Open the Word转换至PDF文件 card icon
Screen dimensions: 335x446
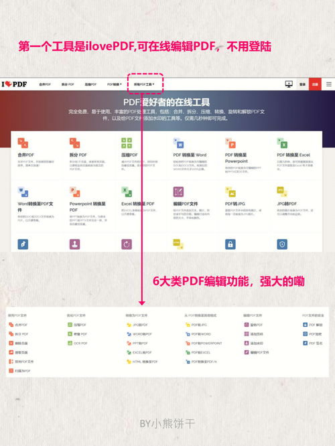(23, 192)
